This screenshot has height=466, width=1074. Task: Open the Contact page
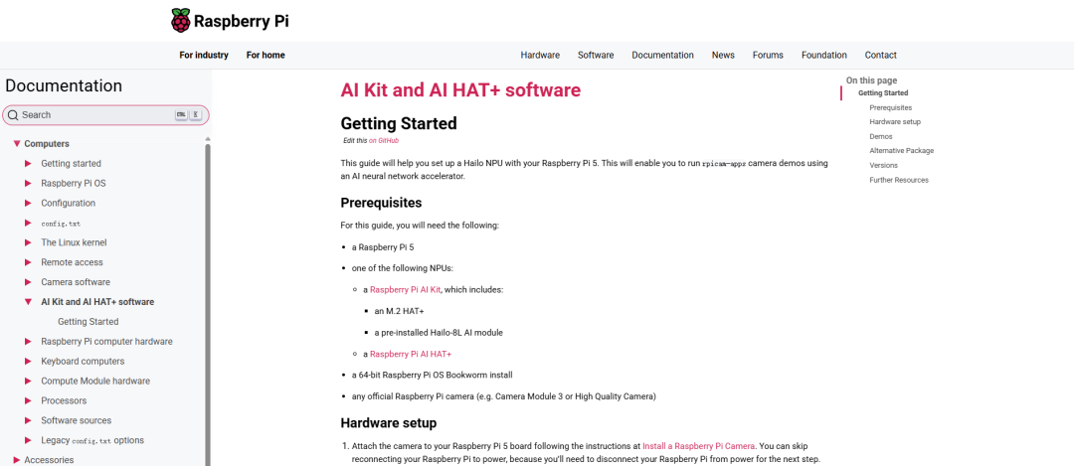coord(880,56)
